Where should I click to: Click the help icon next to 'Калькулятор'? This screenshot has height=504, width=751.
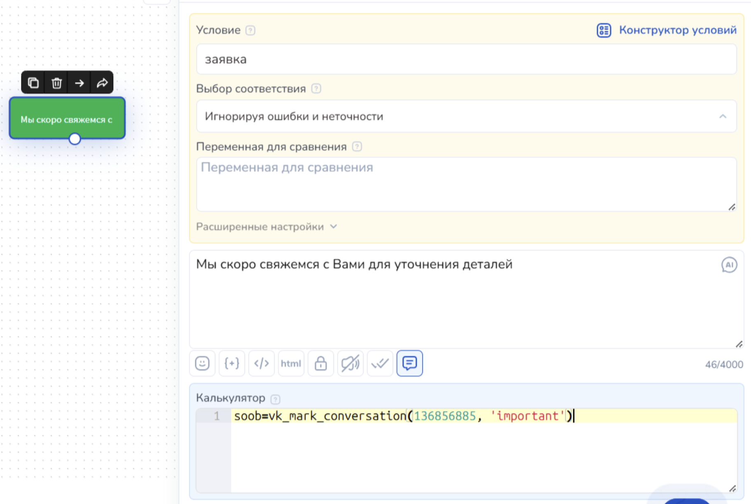[x=275, y=399]
